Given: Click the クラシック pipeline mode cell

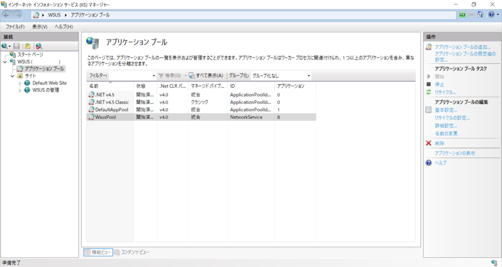Looking at the screenshot, I should pos(200,102).
